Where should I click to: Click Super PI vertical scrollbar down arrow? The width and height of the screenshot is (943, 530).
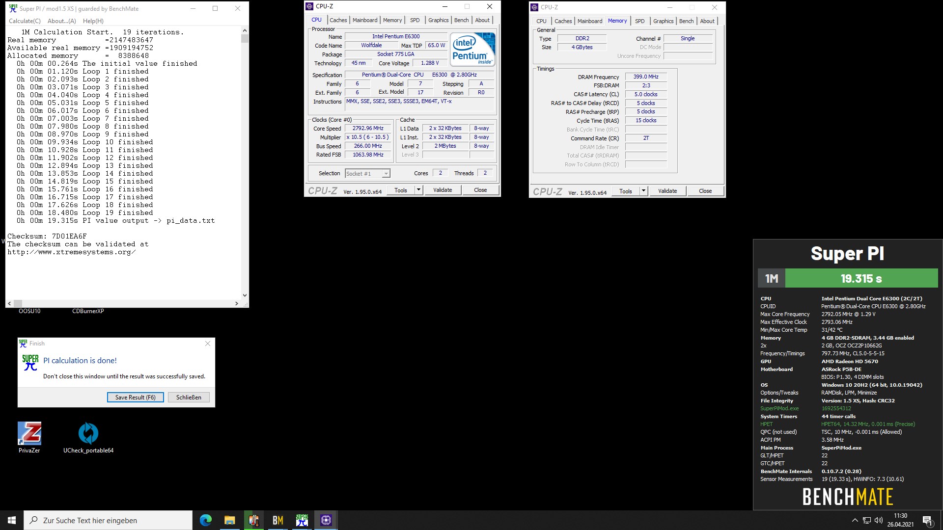(x=245, y=295)
